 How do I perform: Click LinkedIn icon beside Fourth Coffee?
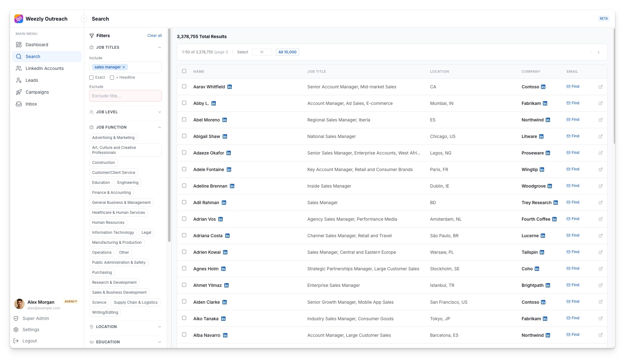[x=554, y=219]
